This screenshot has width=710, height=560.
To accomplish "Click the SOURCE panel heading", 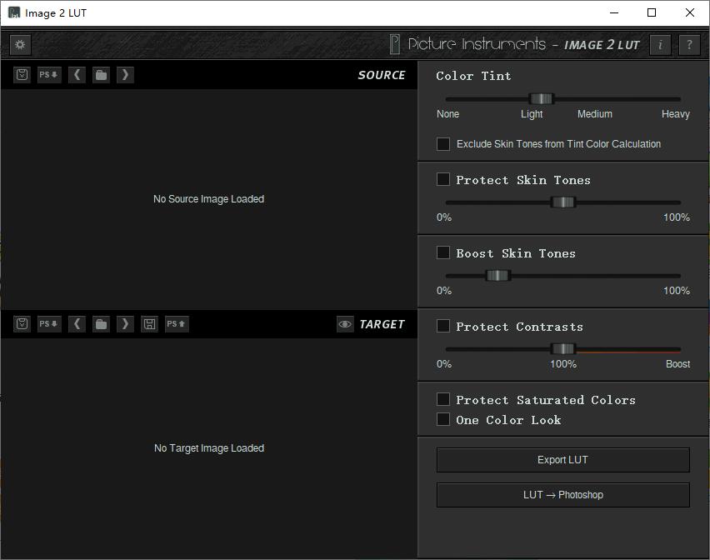I will (382, 75).
